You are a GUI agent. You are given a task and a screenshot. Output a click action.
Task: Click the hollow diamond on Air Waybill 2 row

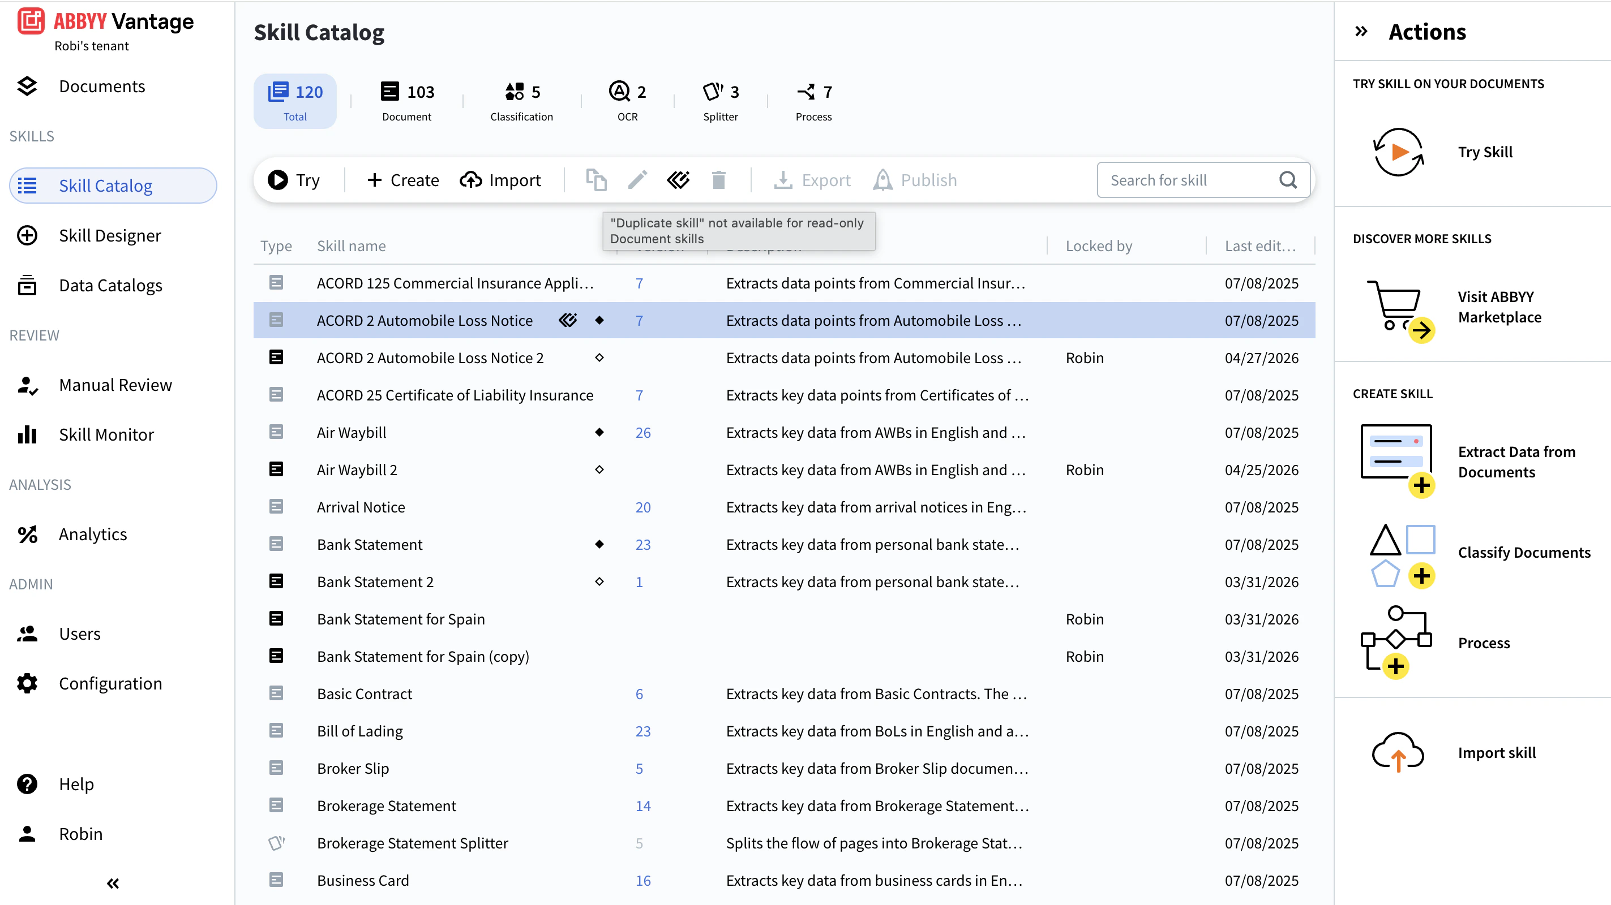[x=599, y=469]
